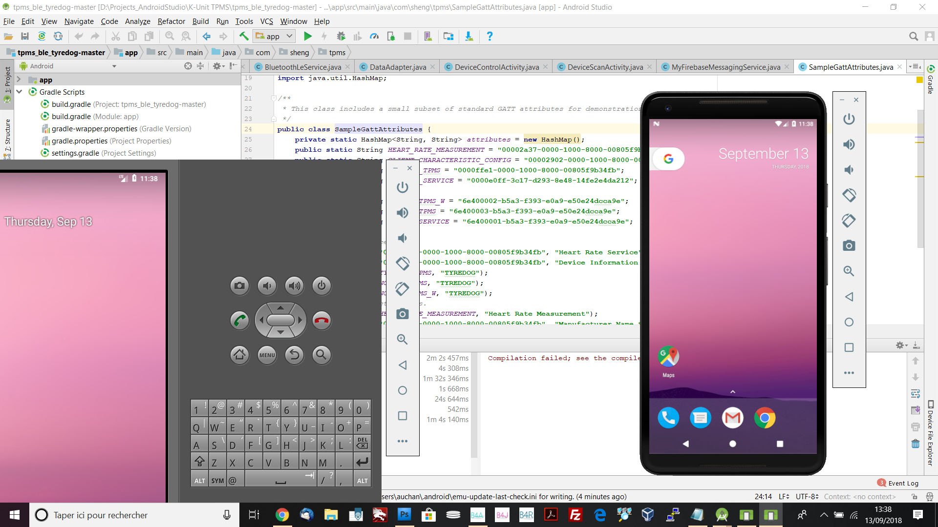The height and width of the screenshot is (527, 938).
Task: Open Chrome from the Windows taskbar
Action: (x=282, y=515)
